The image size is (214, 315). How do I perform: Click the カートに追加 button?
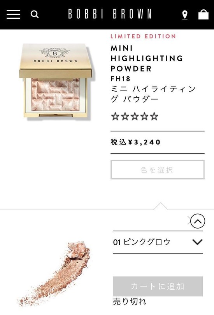(158, 286)
